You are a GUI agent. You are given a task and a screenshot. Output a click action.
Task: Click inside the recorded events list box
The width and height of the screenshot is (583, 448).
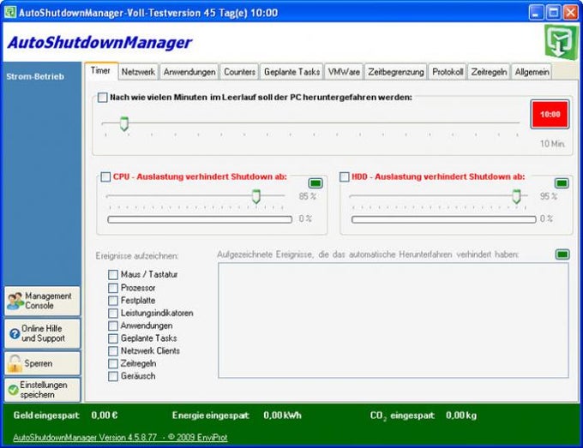tap(394, 320)
